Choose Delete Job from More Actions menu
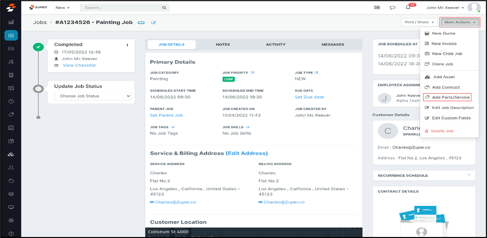This screenshot has width=487, height=238. pos(442,131)
